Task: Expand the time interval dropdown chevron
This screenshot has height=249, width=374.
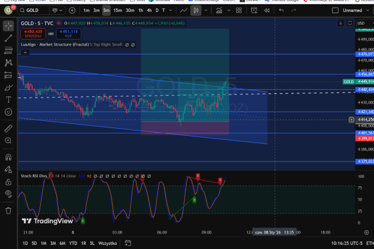Action: coord(171,10)
